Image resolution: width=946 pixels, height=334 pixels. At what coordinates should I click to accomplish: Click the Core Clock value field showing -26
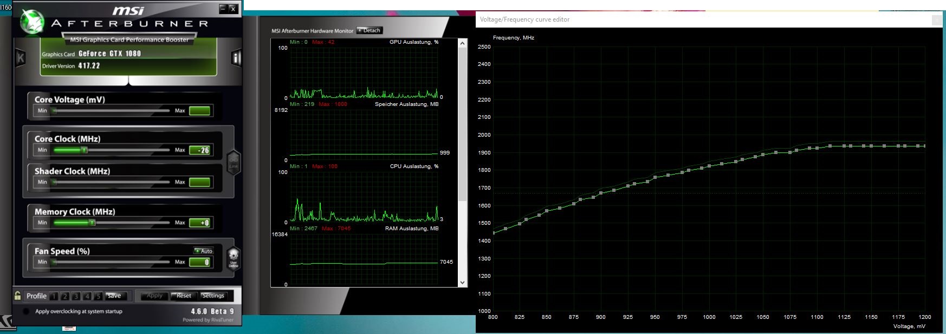point(199,150)
